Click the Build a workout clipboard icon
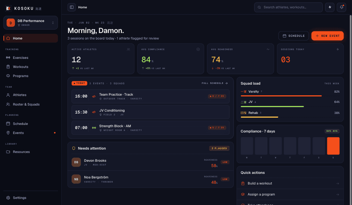352x205 pixels. [243, 183]
